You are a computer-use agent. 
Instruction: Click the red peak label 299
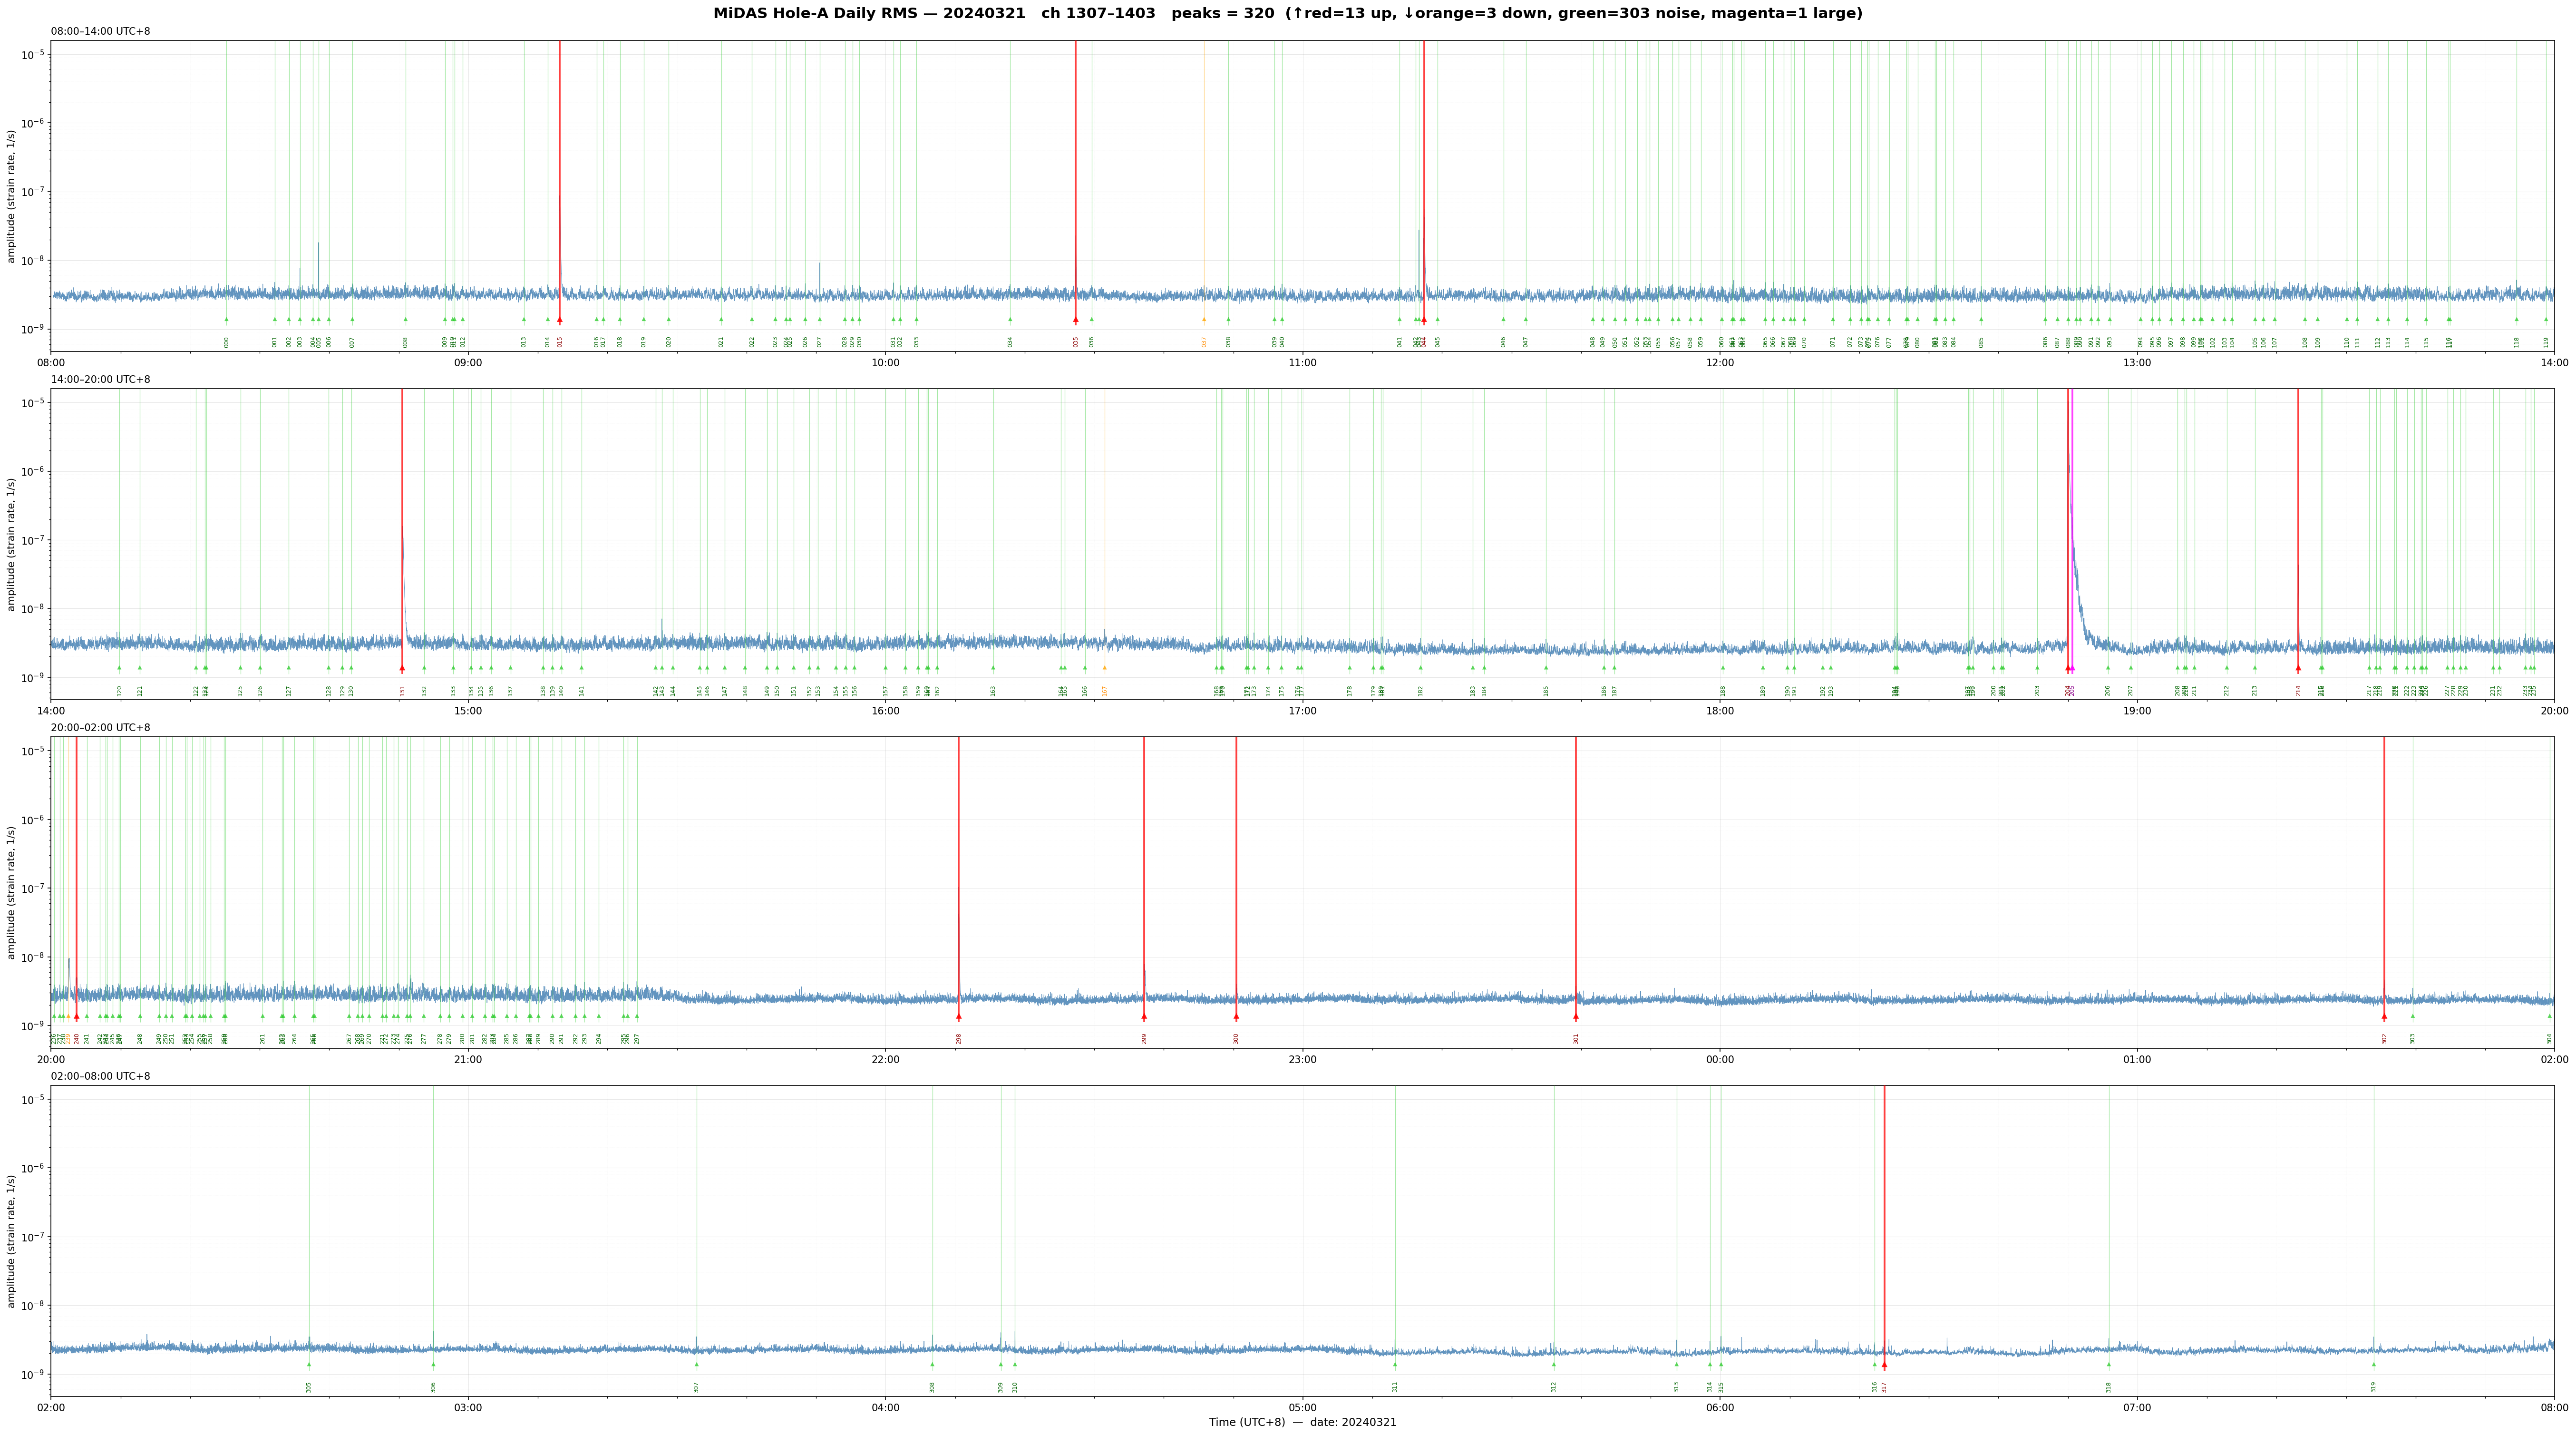pos(1144,1039)
